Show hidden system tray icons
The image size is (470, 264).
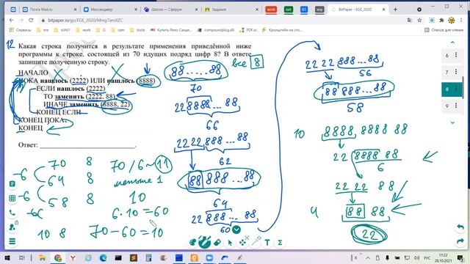click(x=368, y=257)
